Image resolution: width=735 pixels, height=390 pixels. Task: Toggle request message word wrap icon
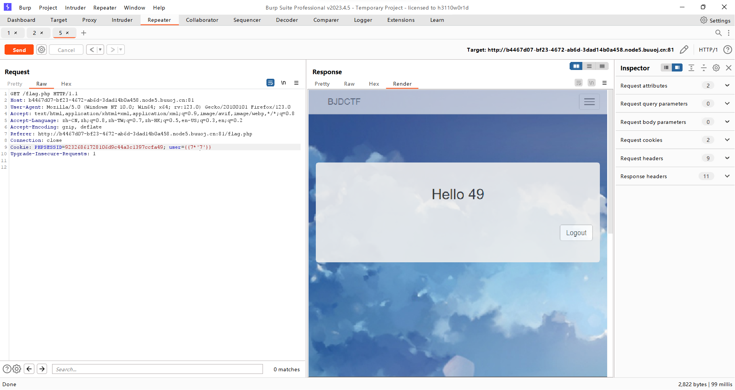tap(270, 83)
